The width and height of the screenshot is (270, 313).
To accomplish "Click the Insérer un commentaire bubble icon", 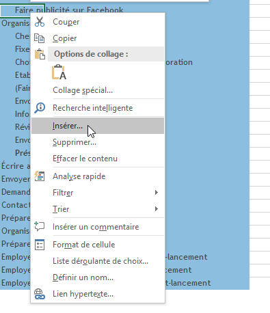I will click(40, 227).
